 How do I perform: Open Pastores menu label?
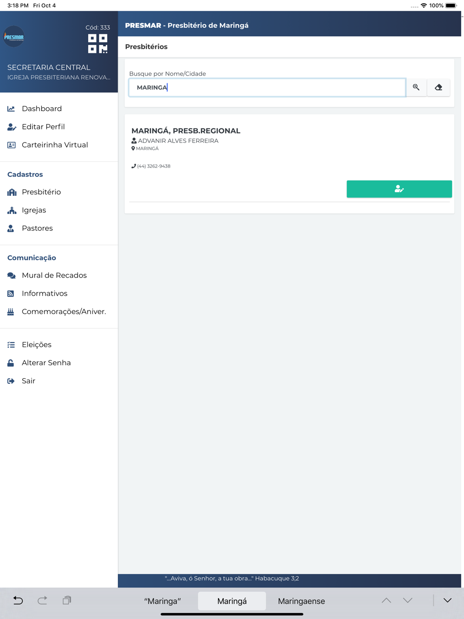[37, 228]
